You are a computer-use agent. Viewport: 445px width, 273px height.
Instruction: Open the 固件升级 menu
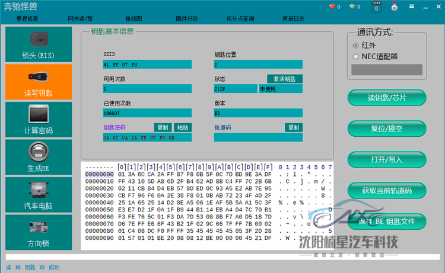pos(187,19)
